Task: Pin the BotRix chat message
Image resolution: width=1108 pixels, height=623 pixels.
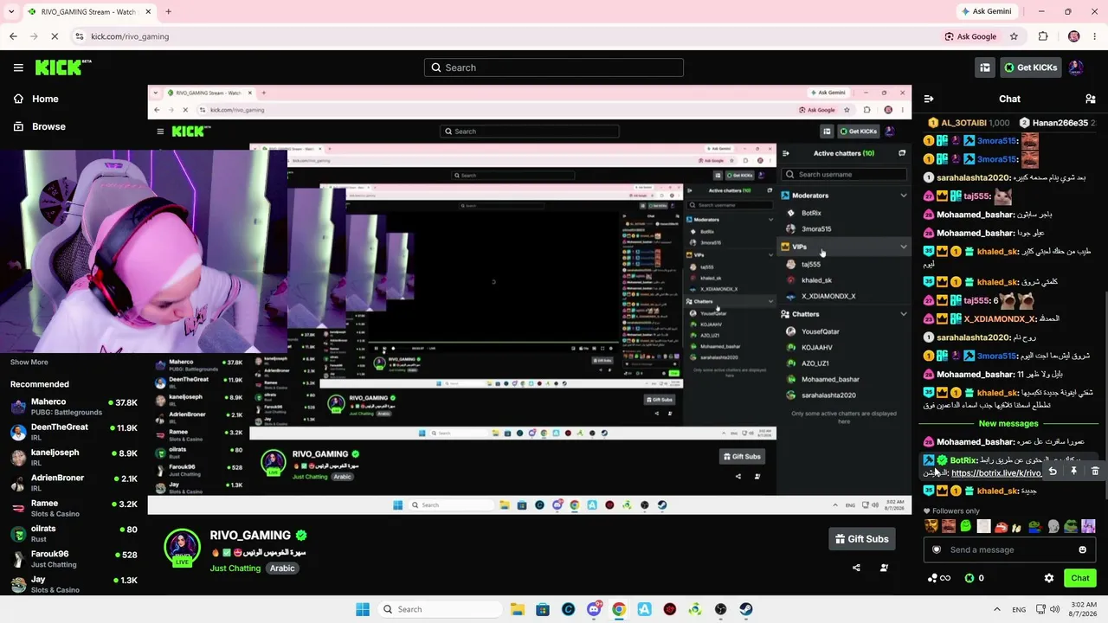Action: click(1073, 471)
